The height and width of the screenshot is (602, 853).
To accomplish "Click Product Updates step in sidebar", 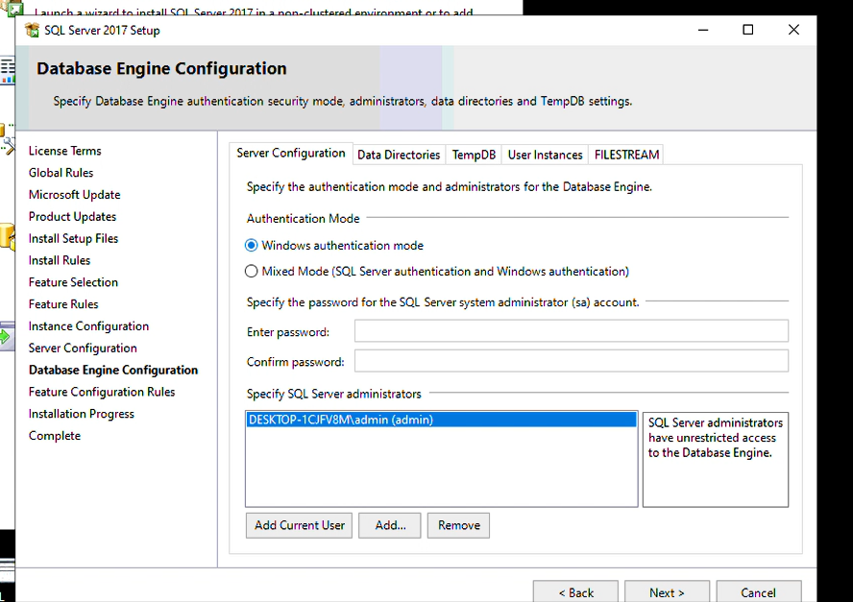I will pos(72,216).
